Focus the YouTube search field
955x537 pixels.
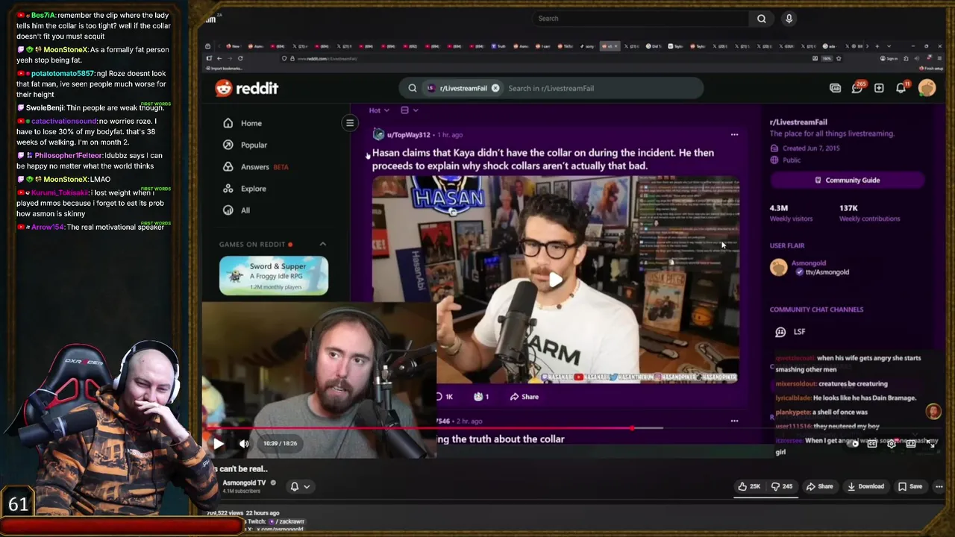pyautogui.click(x=642, y=19)
